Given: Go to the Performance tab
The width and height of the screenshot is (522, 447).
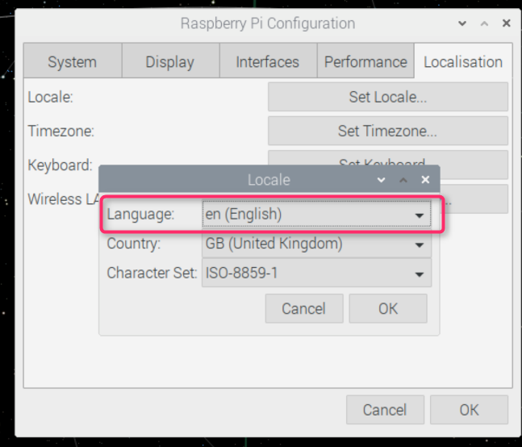Looking at the screenshot, I should (x=365, y=62).
